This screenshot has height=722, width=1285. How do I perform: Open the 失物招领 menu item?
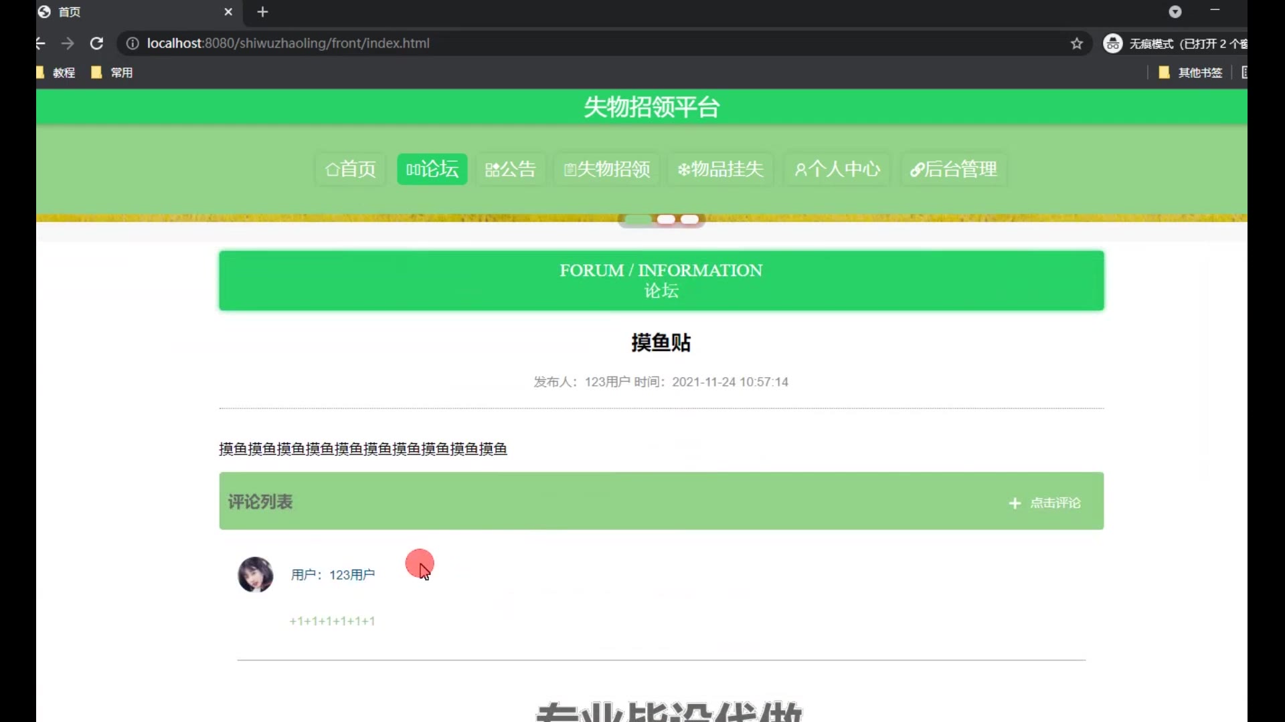coord(607,169)
